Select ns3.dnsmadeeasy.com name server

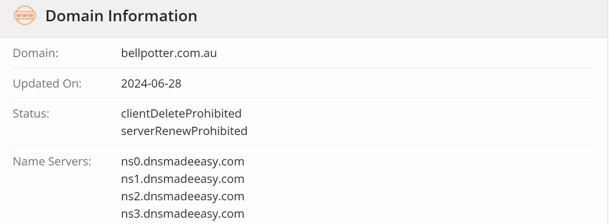click(x=182, y=213)
